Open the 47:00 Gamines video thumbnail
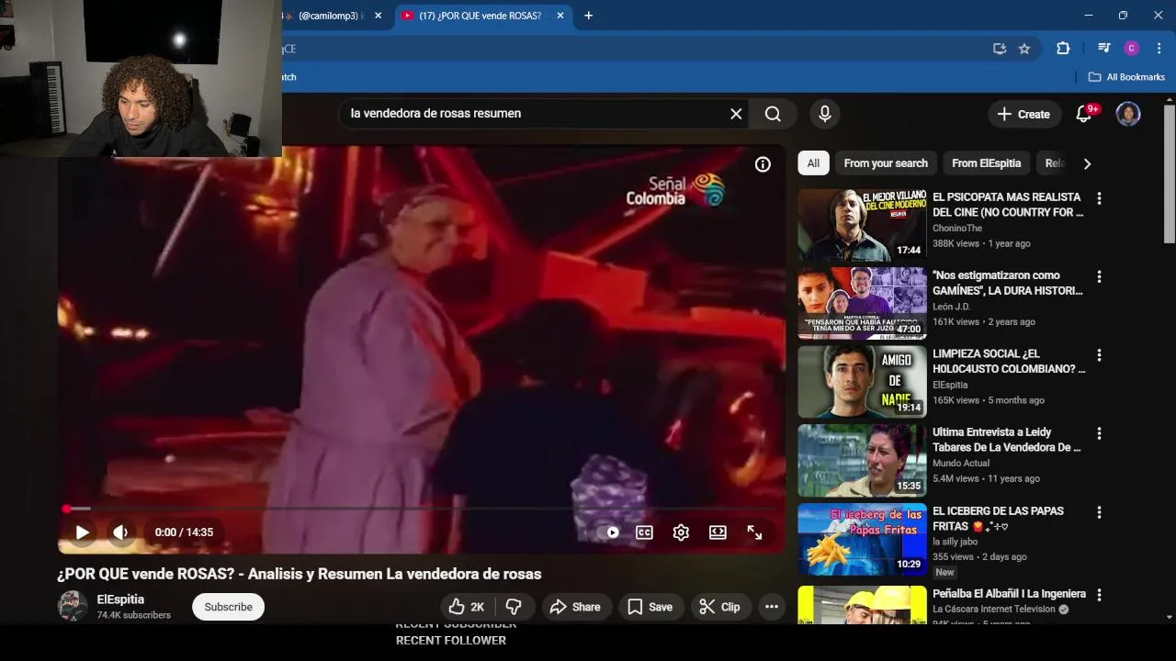The image size is (1176, 661). click(x=862, y=303)
